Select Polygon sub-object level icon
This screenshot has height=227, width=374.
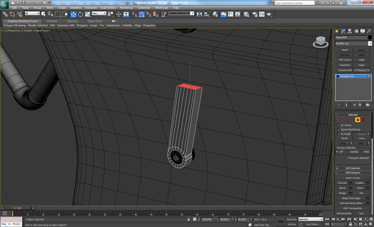tap(358, 120)
